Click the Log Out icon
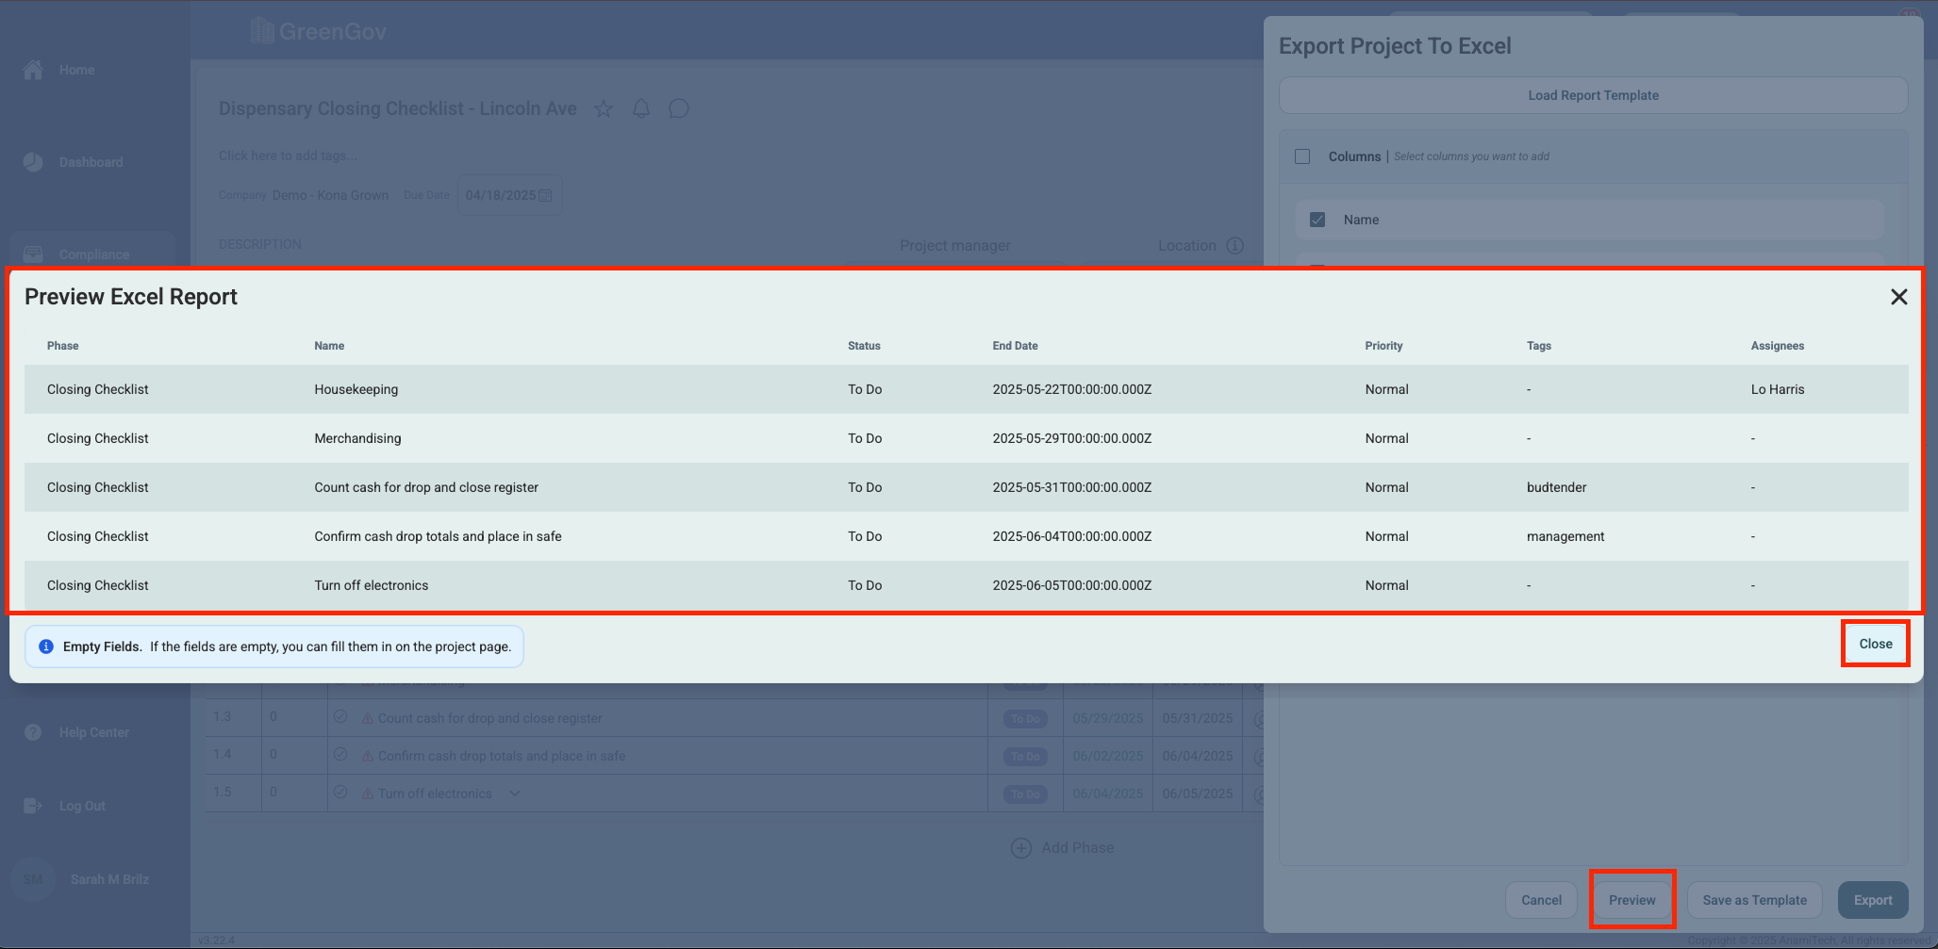This screenshot has height=949, width=1938. point(33,806)
